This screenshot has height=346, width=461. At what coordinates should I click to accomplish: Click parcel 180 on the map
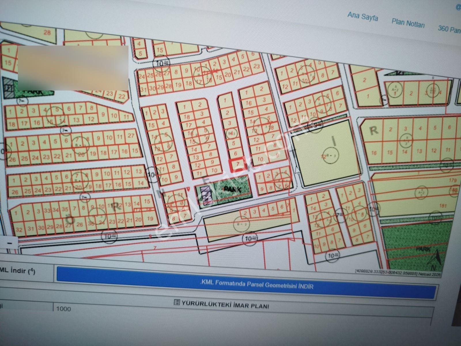(x=454, y=190)
